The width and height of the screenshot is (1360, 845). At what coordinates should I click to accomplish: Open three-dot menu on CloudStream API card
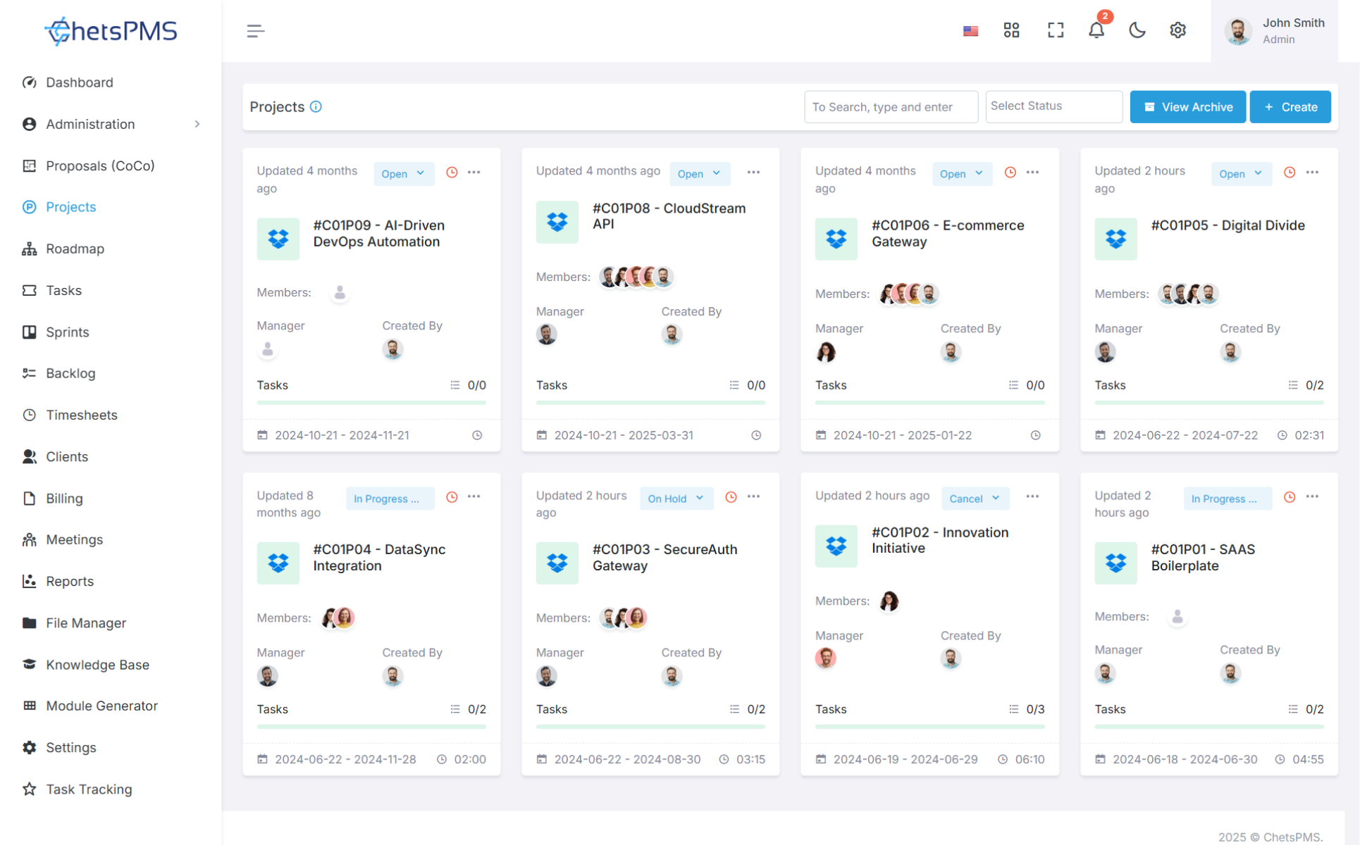[753, 173]
